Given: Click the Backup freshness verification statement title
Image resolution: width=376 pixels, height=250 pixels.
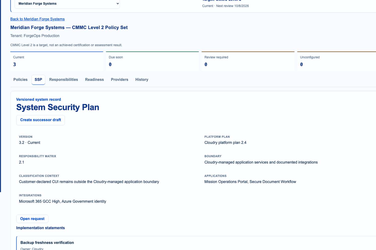Looking at the screenshot, I should 47,242.
